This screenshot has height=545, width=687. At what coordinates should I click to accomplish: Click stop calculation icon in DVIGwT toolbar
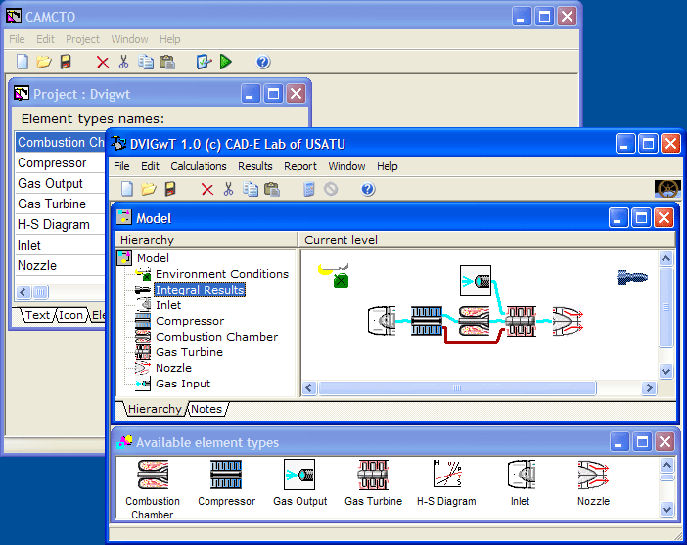point(331,189)
